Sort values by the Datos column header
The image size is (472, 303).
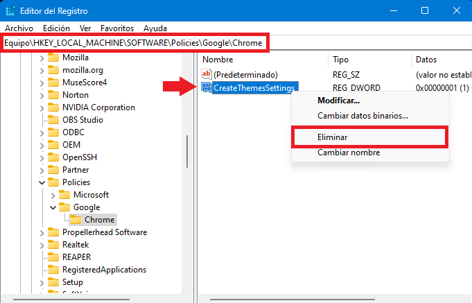[x=442, y=60]
